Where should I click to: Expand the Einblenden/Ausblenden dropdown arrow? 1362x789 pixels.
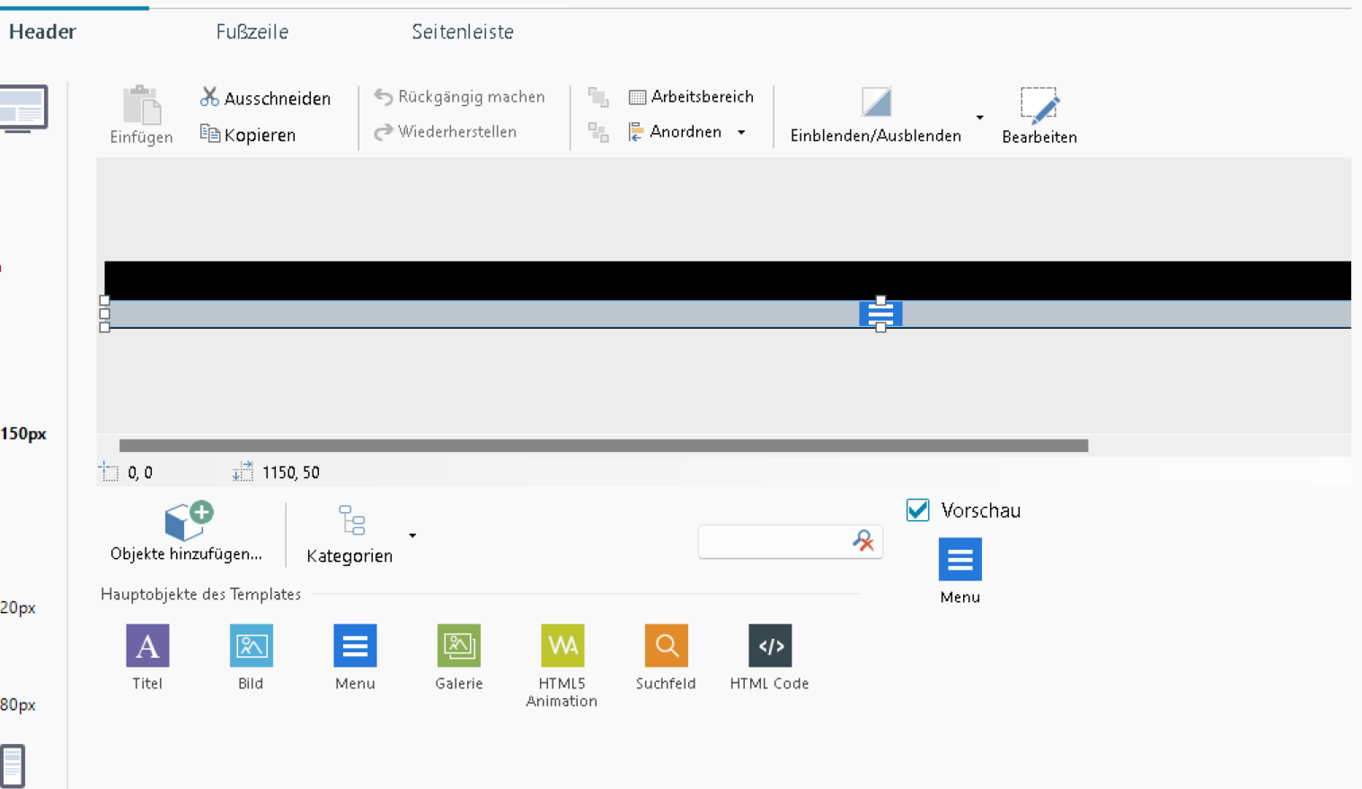click(979, 118)
